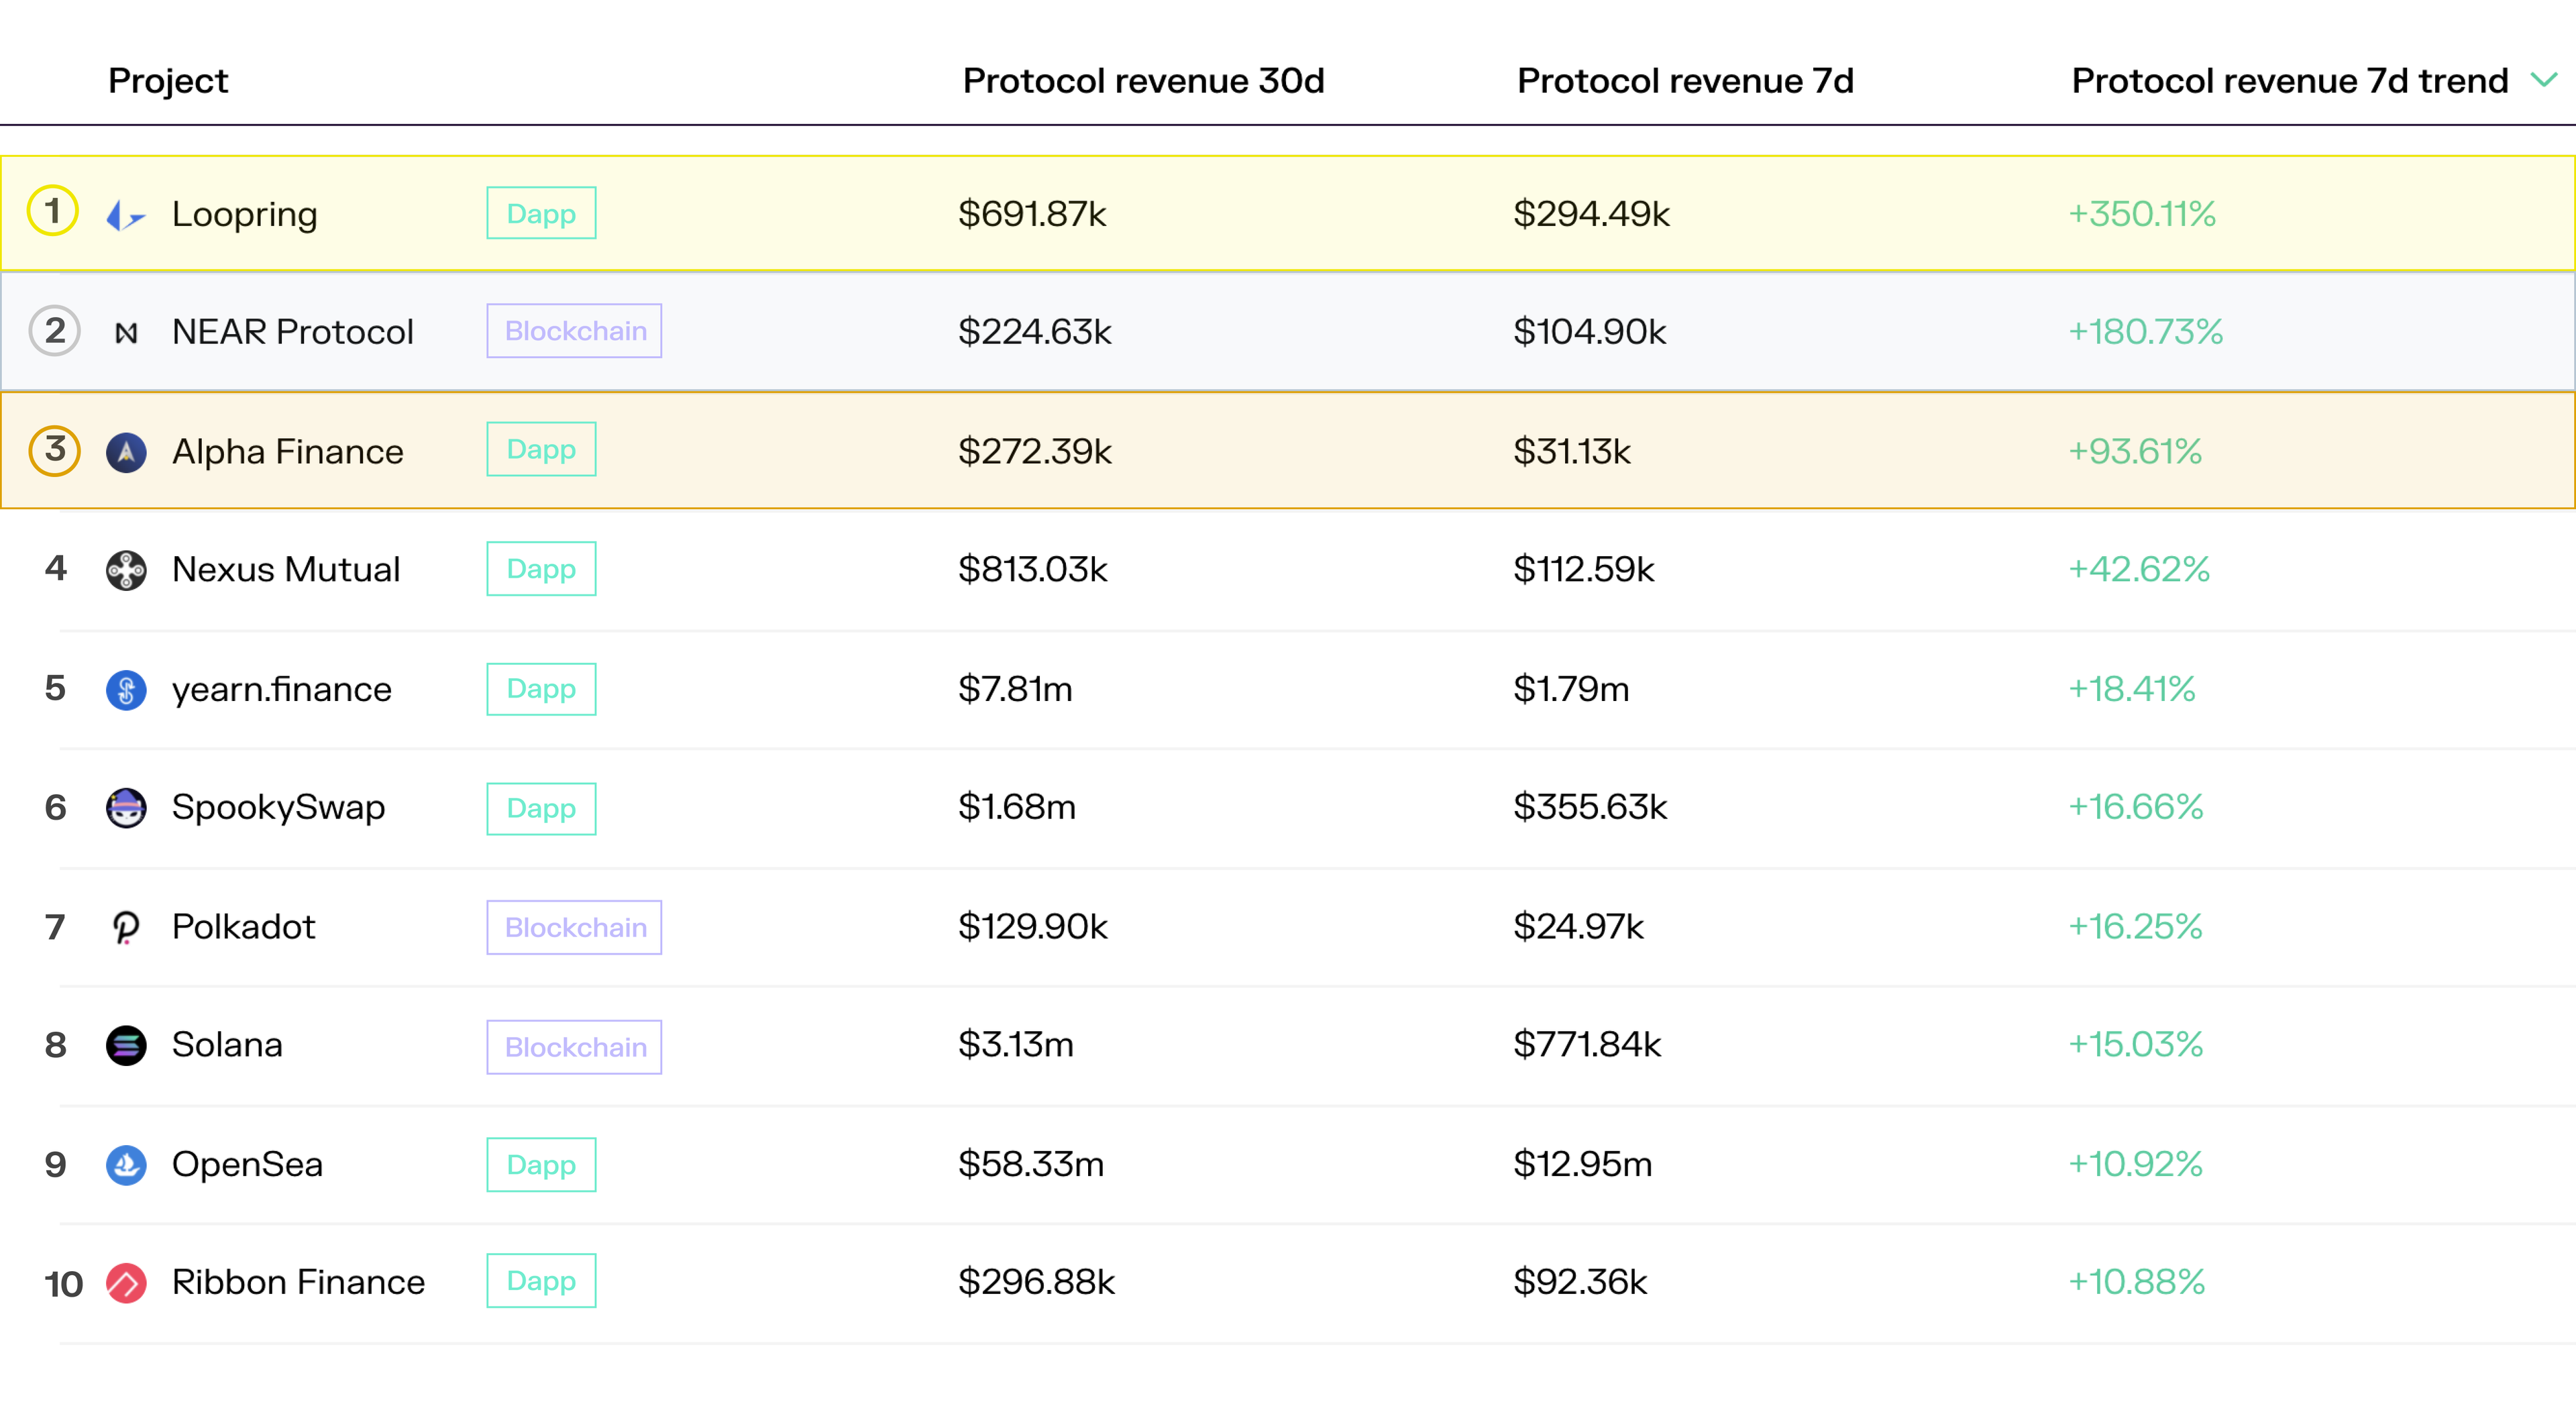This screenshot has width=2576, height=1402.
Task: Click NEAR Protocol's Blockchain category tag
Action: [x=574, y=331]
